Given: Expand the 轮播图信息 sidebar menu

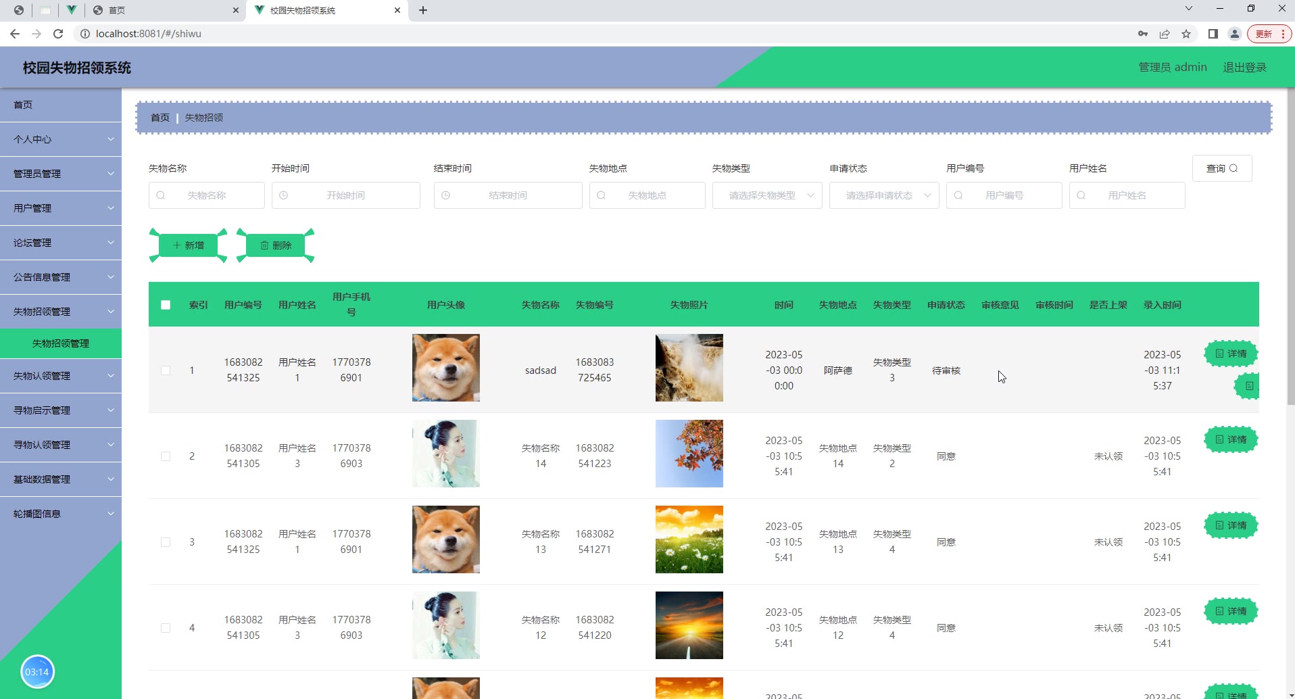Looking at the screenshot, I should [x=61, y=514].
